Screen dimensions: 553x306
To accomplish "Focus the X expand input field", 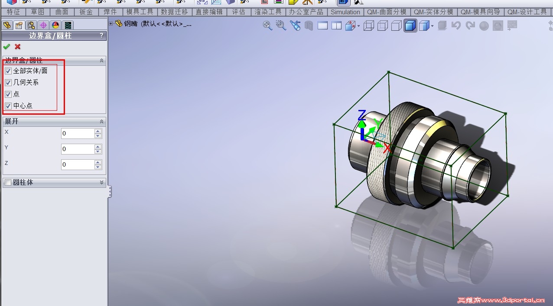I will coord(78,133).
